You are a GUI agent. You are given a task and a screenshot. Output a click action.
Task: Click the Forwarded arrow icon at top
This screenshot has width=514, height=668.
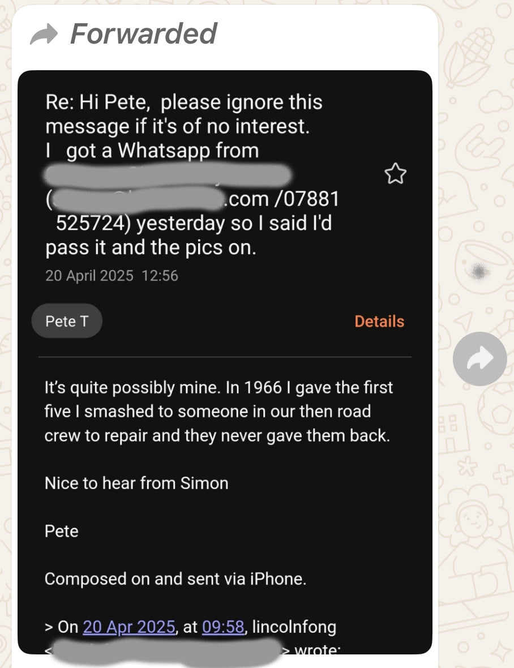pyautogui.click(x=44, y=34)
